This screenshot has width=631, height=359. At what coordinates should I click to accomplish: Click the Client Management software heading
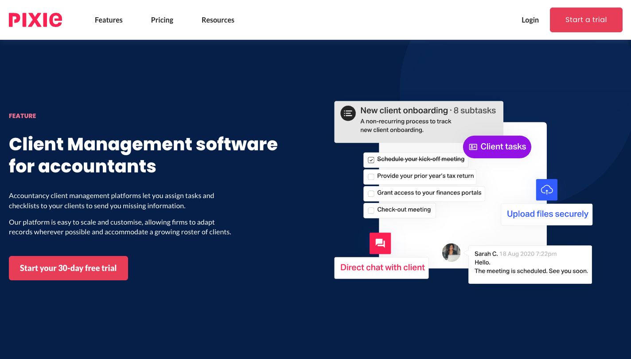tap(143, 155)
